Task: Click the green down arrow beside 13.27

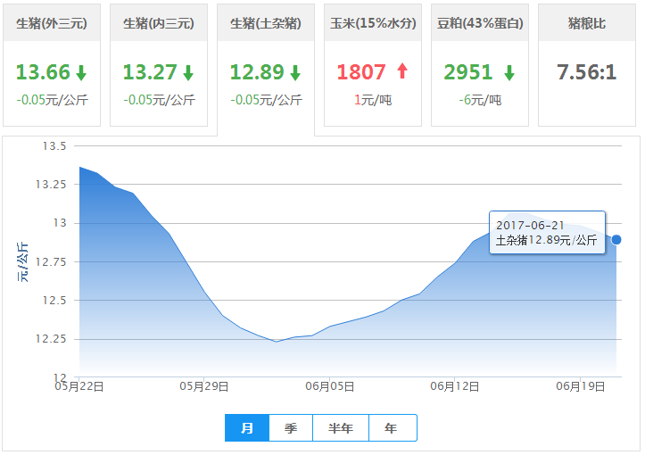Action: [x=188, y=73]
